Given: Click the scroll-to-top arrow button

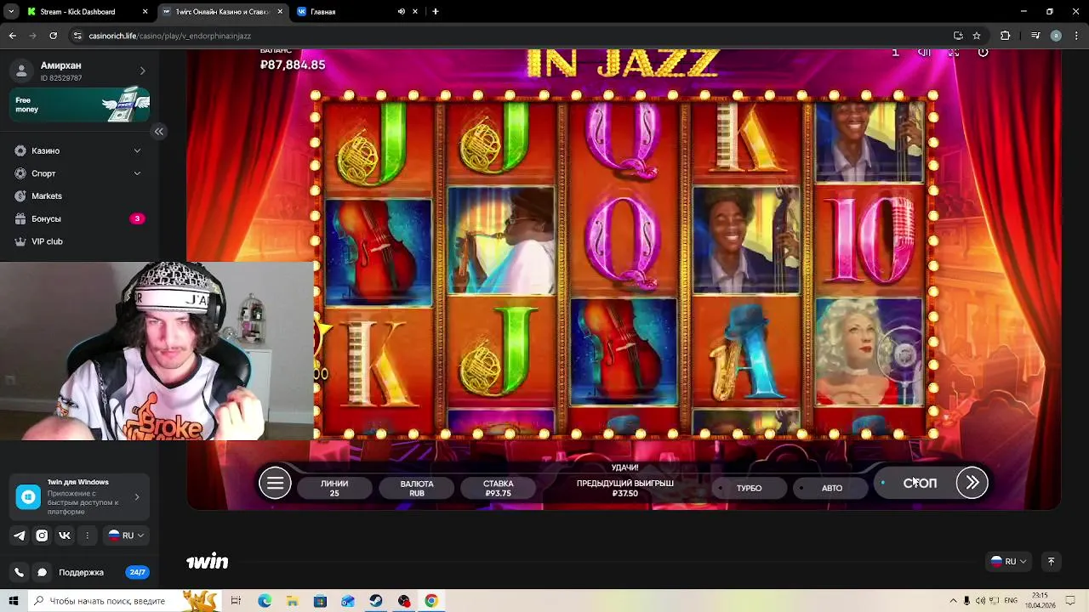Looking at the screenshot, I should (x=1051, y=562).
